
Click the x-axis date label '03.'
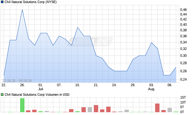tap(151, 85)
